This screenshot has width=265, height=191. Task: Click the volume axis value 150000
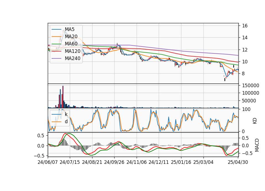click(251, 86)
